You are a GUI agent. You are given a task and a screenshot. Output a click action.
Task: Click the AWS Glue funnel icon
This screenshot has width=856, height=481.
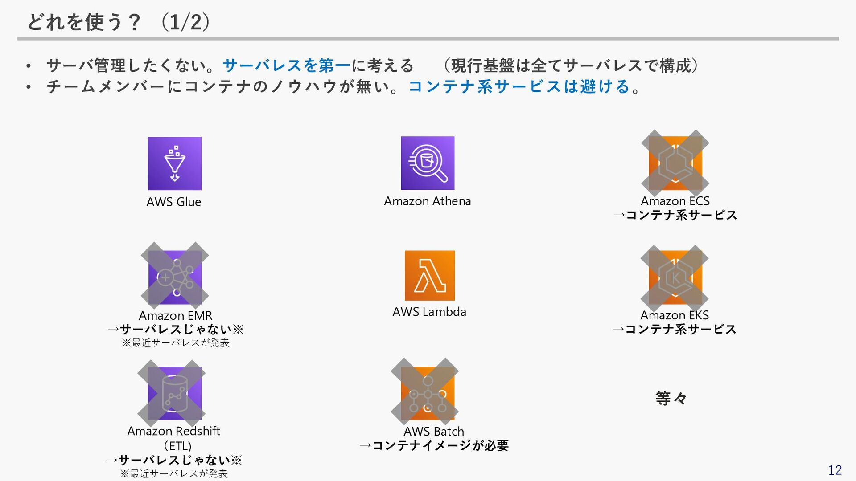(x=175, y=163)
